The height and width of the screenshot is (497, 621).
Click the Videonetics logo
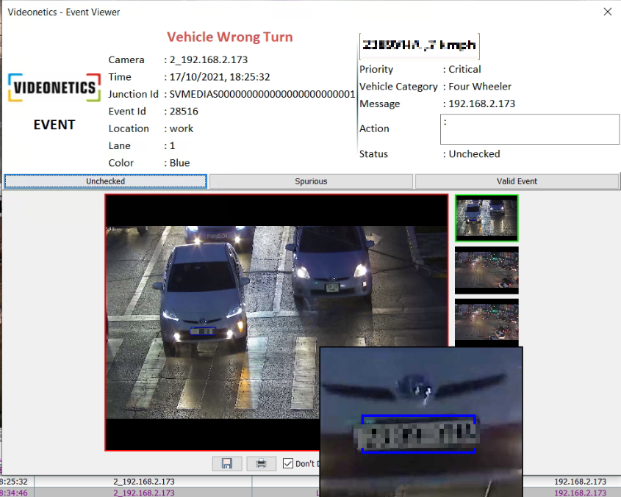[x=54, y=88]
